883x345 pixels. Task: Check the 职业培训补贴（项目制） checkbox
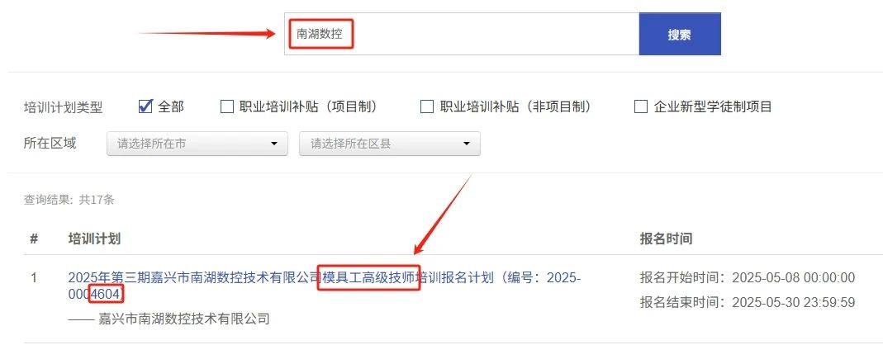226,106
